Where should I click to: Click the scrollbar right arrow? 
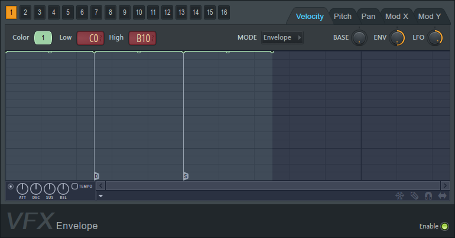444,185
